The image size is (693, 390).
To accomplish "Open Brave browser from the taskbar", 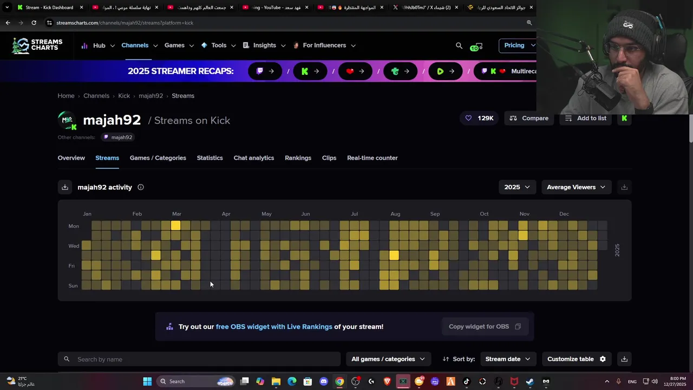I will pos(387,381).
